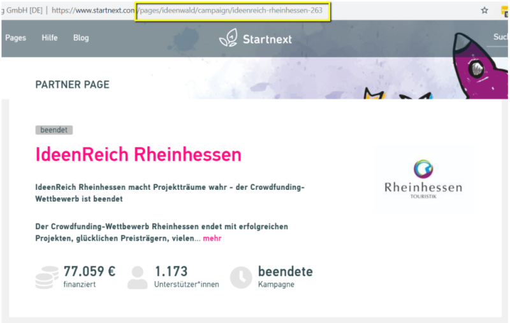Click the PARTNER PAGE heading
The height and width of the screenshot is (323, 510).
[72, 85]
